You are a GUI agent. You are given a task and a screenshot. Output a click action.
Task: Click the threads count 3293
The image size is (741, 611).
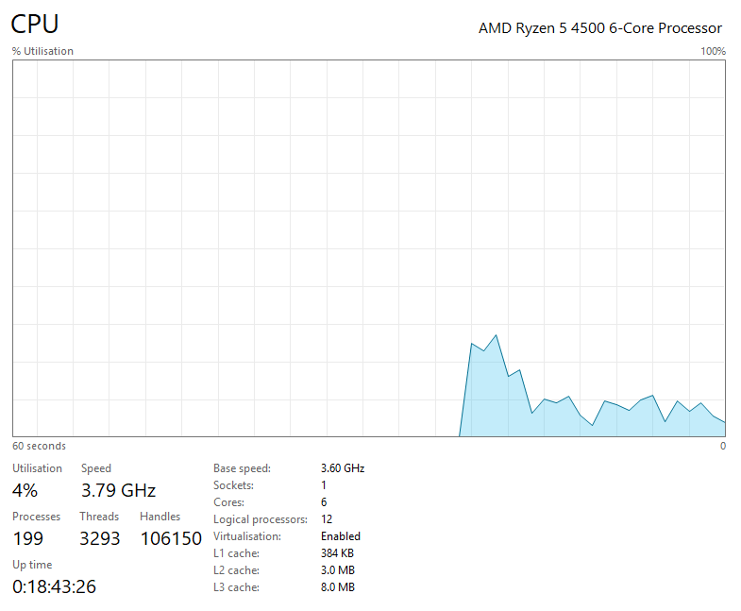pos(99,538)
